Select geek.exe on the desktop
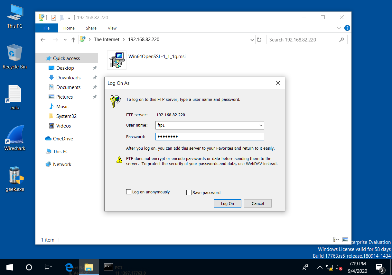The image size is (392, 275). tap(15, 179)
